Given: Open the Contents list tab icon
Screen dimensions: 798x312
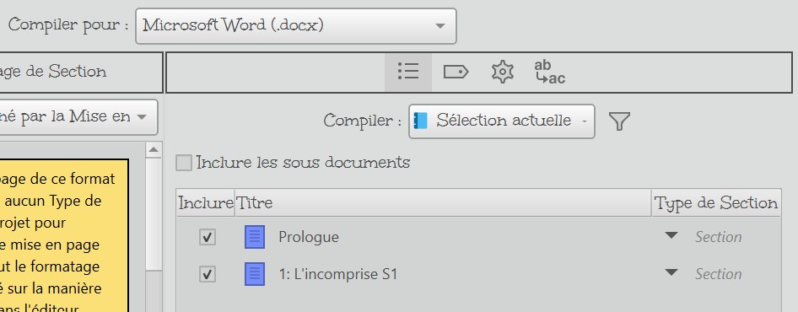Looking at the screenshot, I should pos(408,72).
